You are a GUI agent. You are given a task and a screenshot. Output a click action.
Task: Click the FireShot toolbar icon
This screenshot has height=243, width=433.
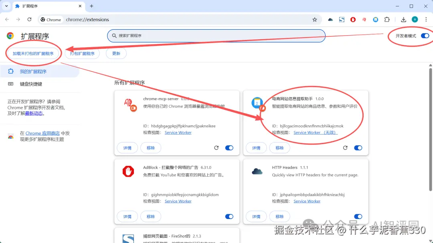tap(342, 19)
